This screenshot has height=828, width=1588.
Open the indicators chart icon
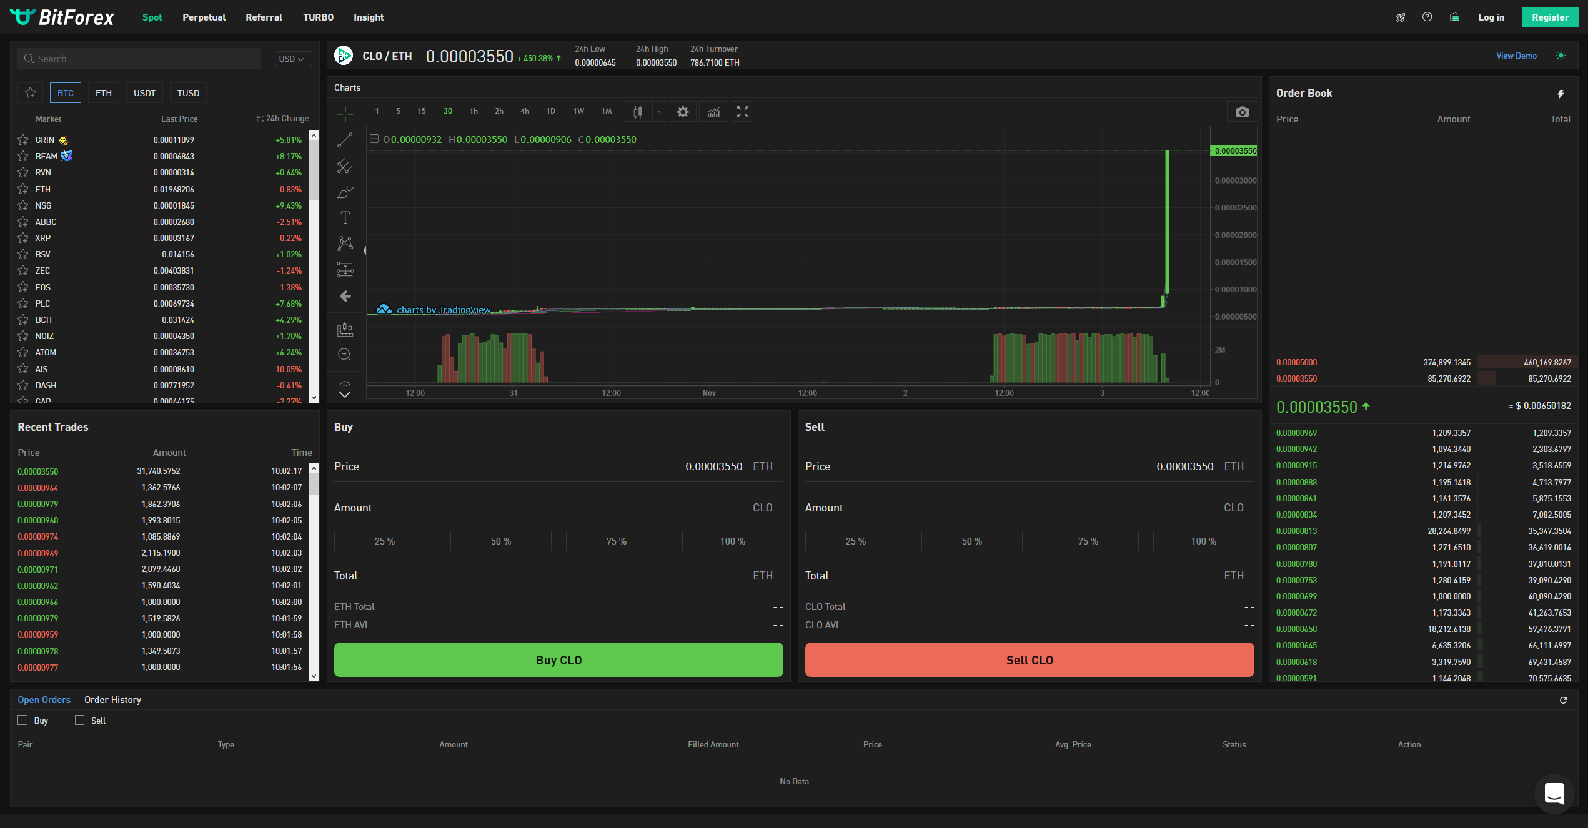[713, 112]
